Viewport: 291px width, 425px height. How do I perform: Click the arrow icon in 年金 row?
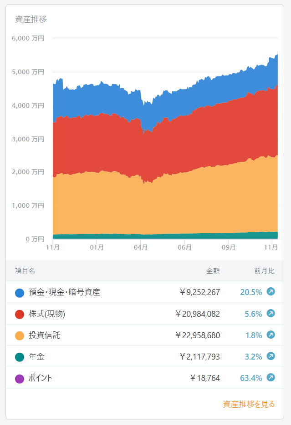click(x=271, y=356)
